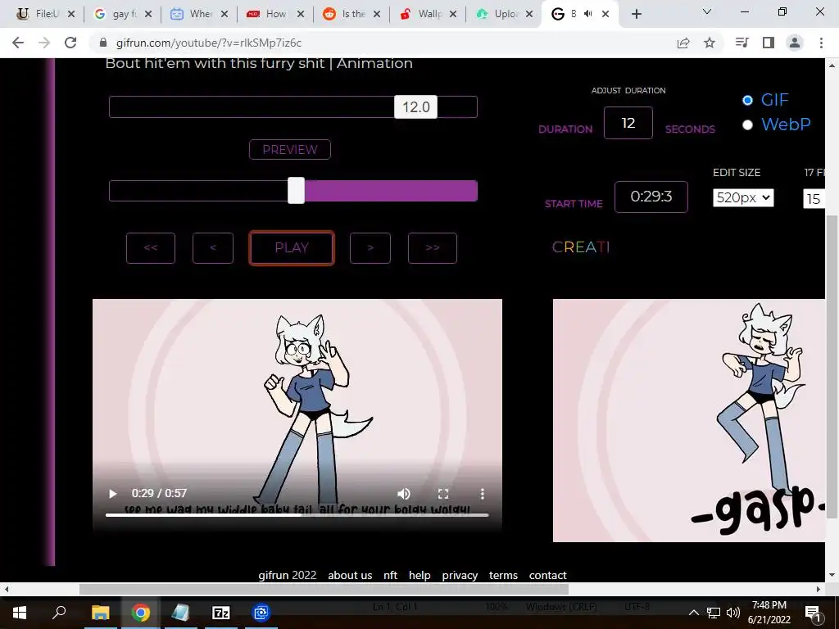Open the 'help' footer link
The width and height of the screenshot is (839, 629).
419,576
